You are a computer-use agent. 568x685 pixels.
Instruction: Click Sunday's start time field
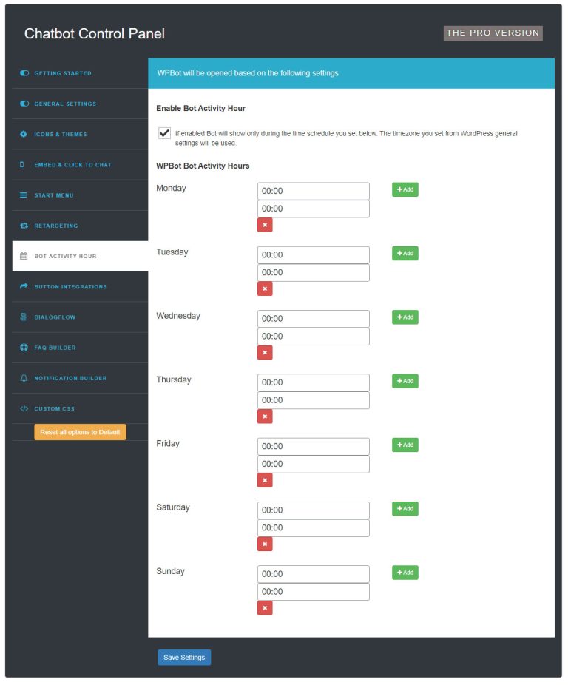pyautogui.click(x=313, y=573)
